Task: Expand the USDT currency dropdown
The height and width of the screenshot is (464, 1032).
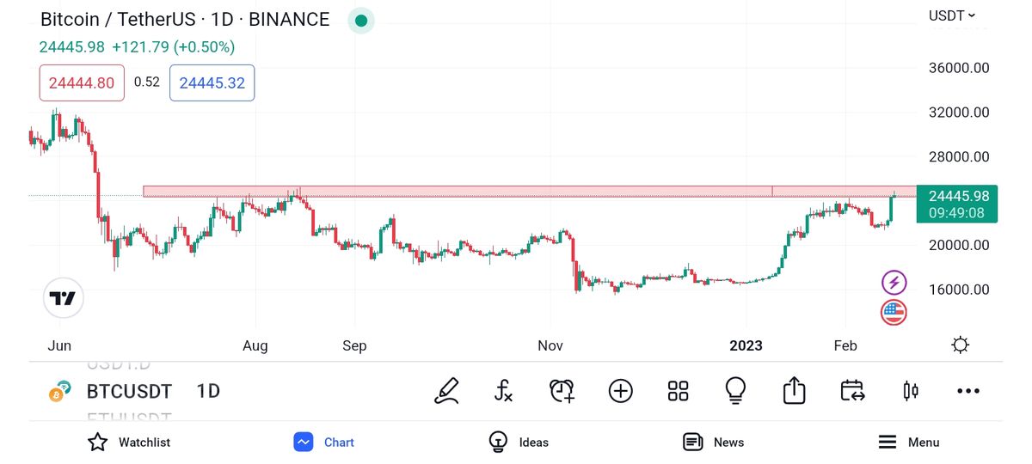Action: click(952, 15)
